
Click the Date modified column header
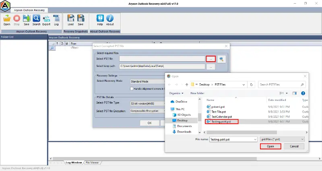(277, 100)
